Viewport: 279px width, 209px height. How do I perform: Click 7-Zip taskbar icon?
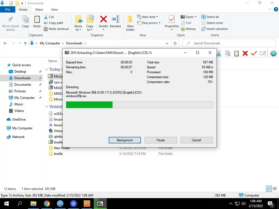tap(100, 204)
